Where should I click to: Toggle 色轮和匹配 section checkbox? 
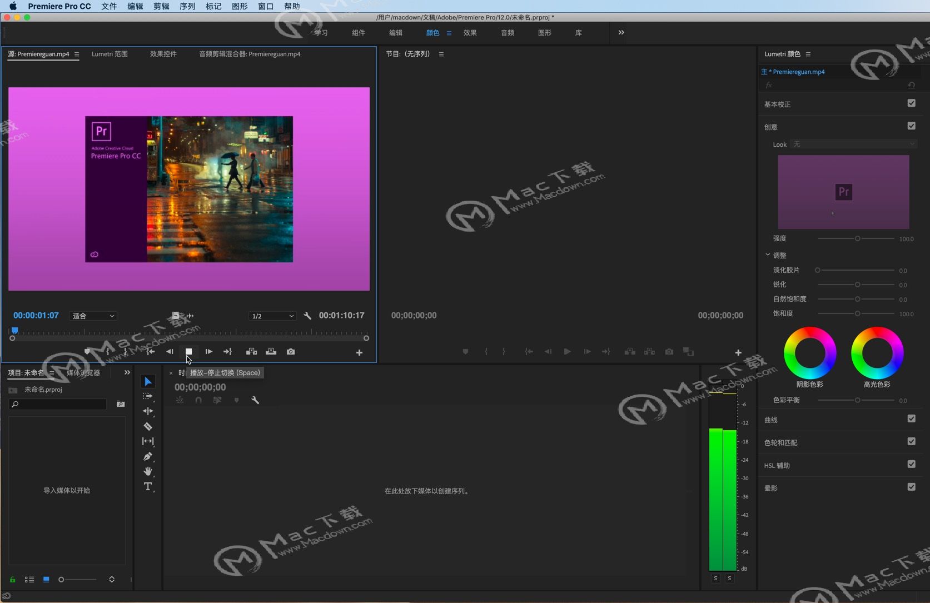click(x=911, y=441)
